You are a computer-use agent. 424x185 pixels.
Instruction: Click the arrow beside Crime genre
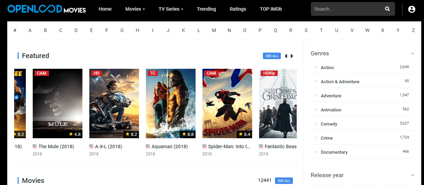(x=316, y=138)
